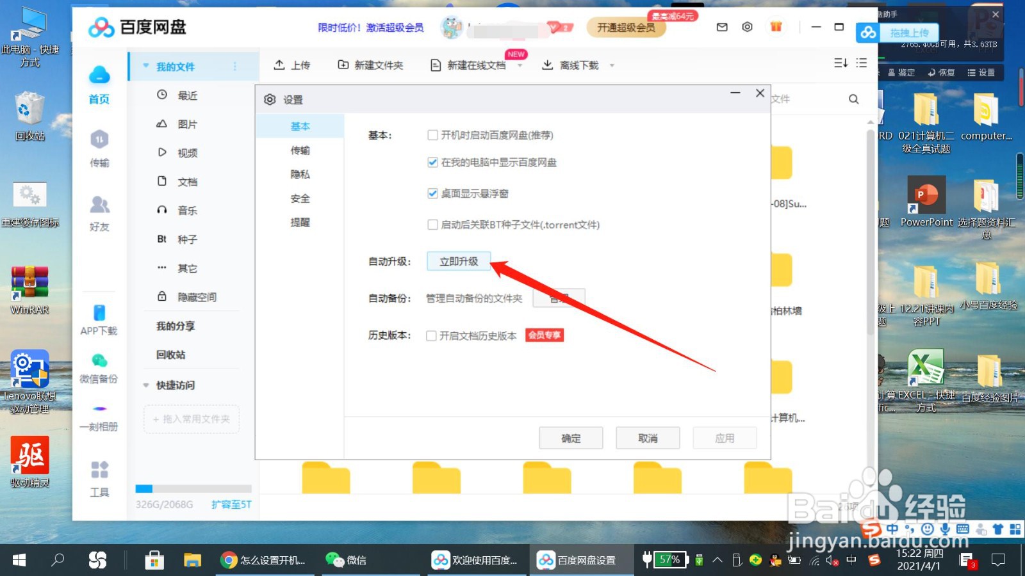Click the Windows Start button
This screenshot has height=576, width=1025.
point(19,560)
